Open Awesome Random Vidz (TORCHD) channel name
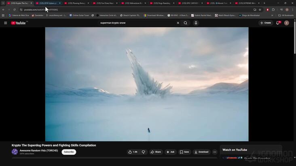The image size is (296, 166). pos(39,151)
